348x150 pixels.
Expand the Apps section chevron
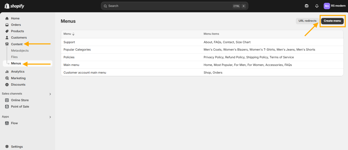(x=50, y=117)
